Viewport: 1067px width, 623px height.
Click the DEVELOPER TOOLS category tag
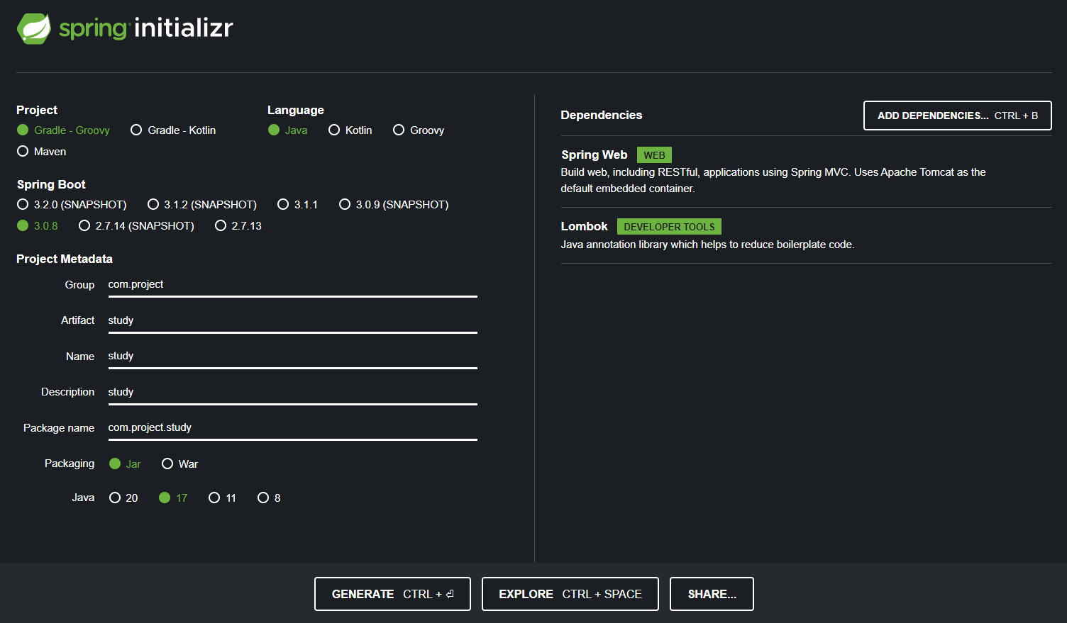tap(669, 227)
